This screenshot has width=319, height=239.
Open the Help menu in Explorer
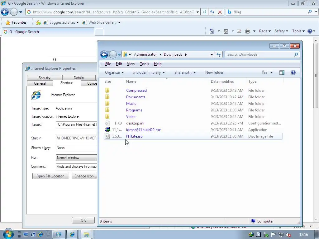tap(158, 64)
